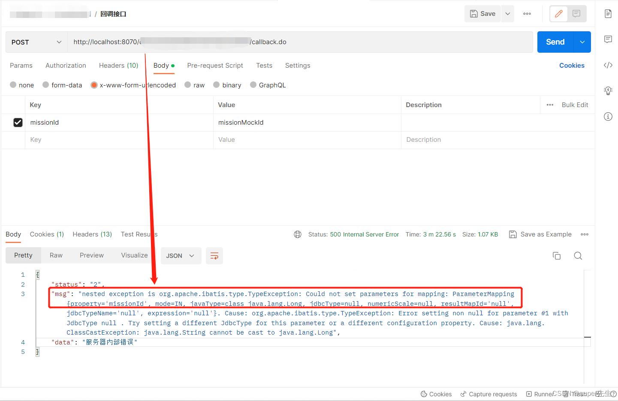The width and height of the screenshot is (618, 401).
Task: Select the Visualize view tab
Action: (x=134, y=255)
